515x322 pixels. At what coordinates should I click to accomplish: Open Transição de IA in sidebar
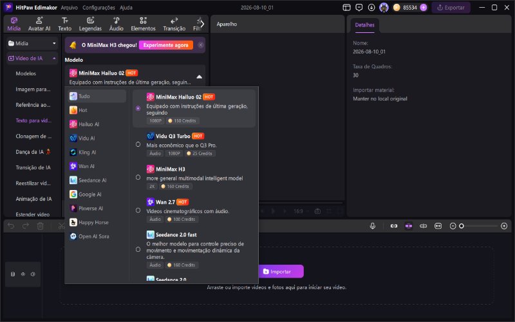pos(33,167)
